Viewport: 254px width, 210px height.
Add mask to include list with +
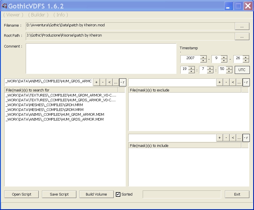click(x=219, y=138)
